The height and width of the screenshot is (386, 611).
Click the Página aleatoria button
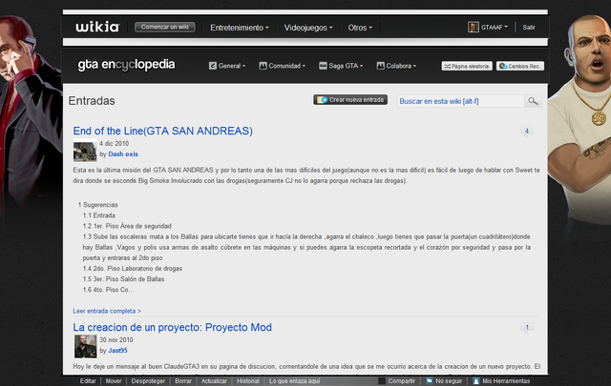[x=467, y=66]
